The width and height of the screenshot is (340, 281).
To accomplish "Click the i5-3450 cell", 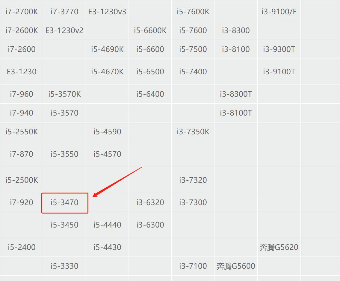I will [x=64, y=225].
